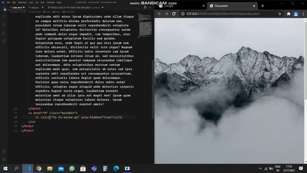Image resolution: width=307 pixels, height=173 pixels.
Task: Click the fa-arrow-up icon tag line
Action: pos(79,117)
